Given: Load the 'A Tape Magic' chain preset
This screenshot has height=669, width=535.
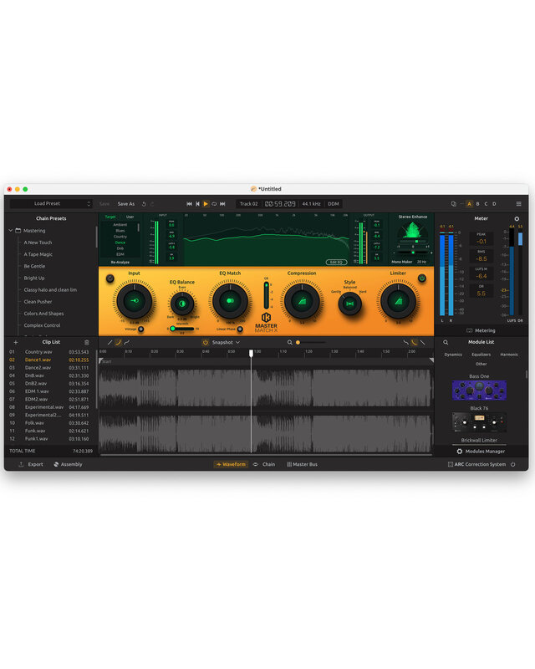Looking at the screenshot, I should coord(38,254).
